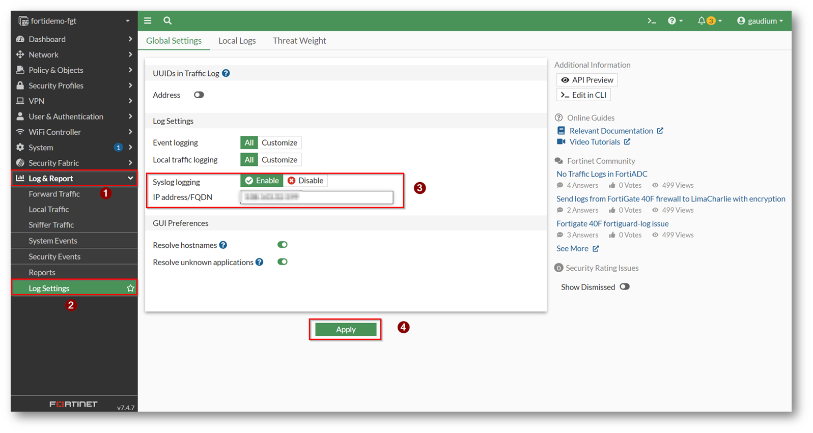Click help icon beside Resolve hostnames
Screen dimensions: 813x433
click(223, 245)
